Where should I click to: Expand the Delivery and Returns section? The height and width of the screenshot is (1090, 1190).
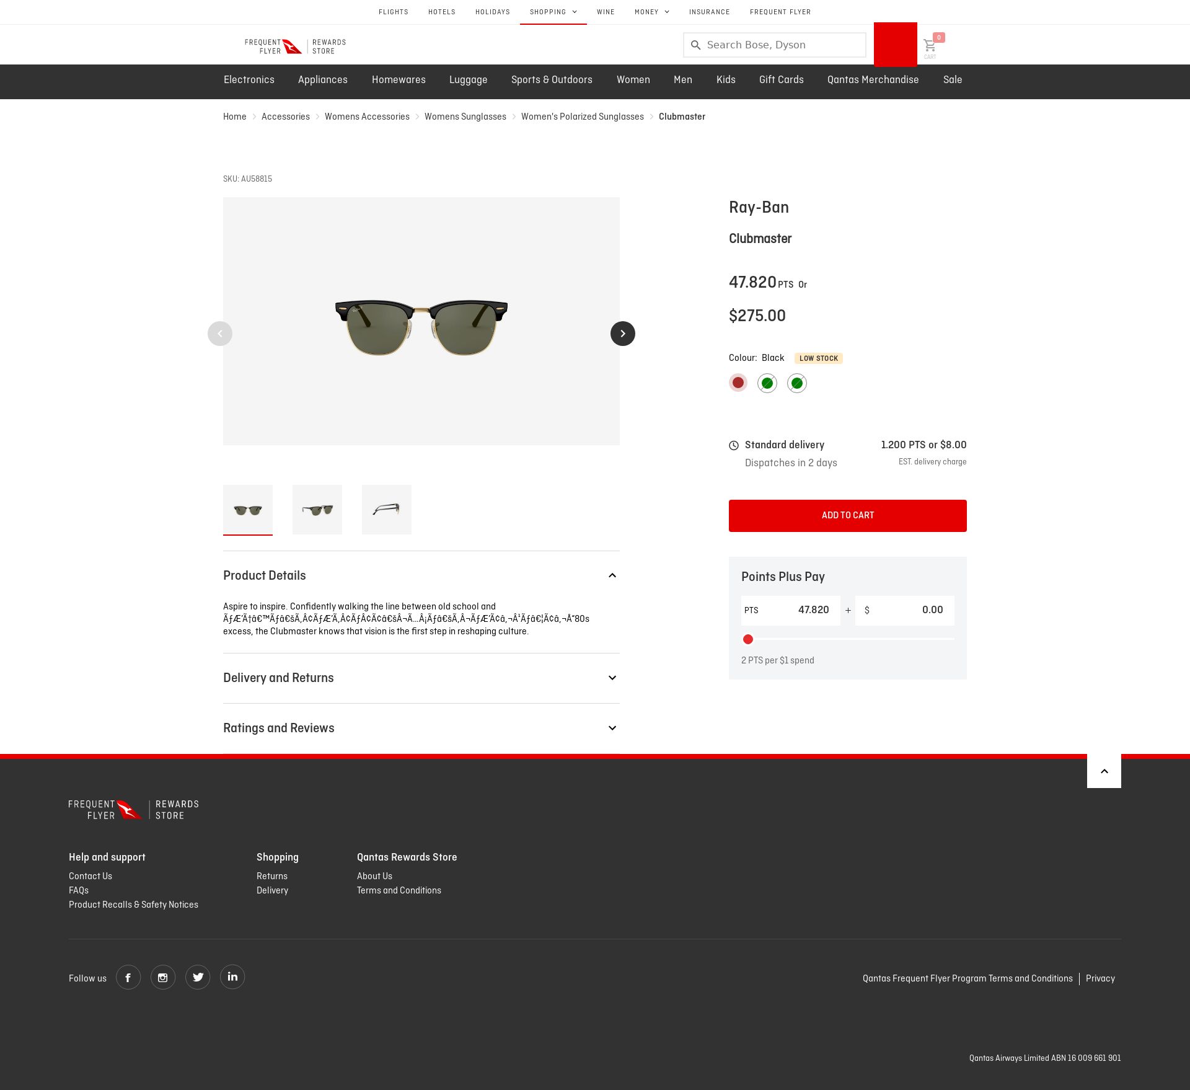tap(421, 678)
